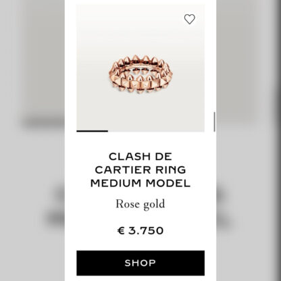
Task: Add the ring to wishlist via heart icon
Action: [190, 19]
